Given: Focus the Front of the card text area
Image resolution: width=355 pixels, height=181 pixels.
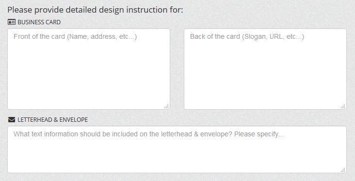Looking at the screenshot, I should click(89, 69).
